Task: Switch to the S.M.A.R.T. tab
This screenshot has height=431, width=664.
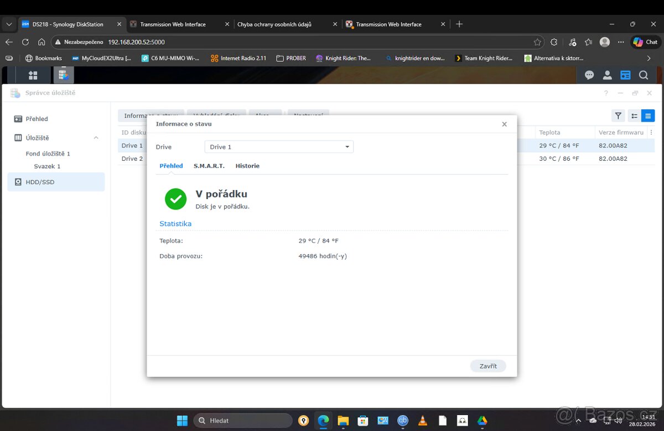Action: point(209,166)
